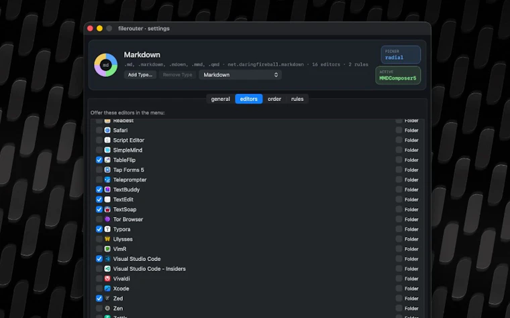This screenshot has width=510, height=318.
Task: Click the yellow minimize window button
Action: [x=99, y=29]
